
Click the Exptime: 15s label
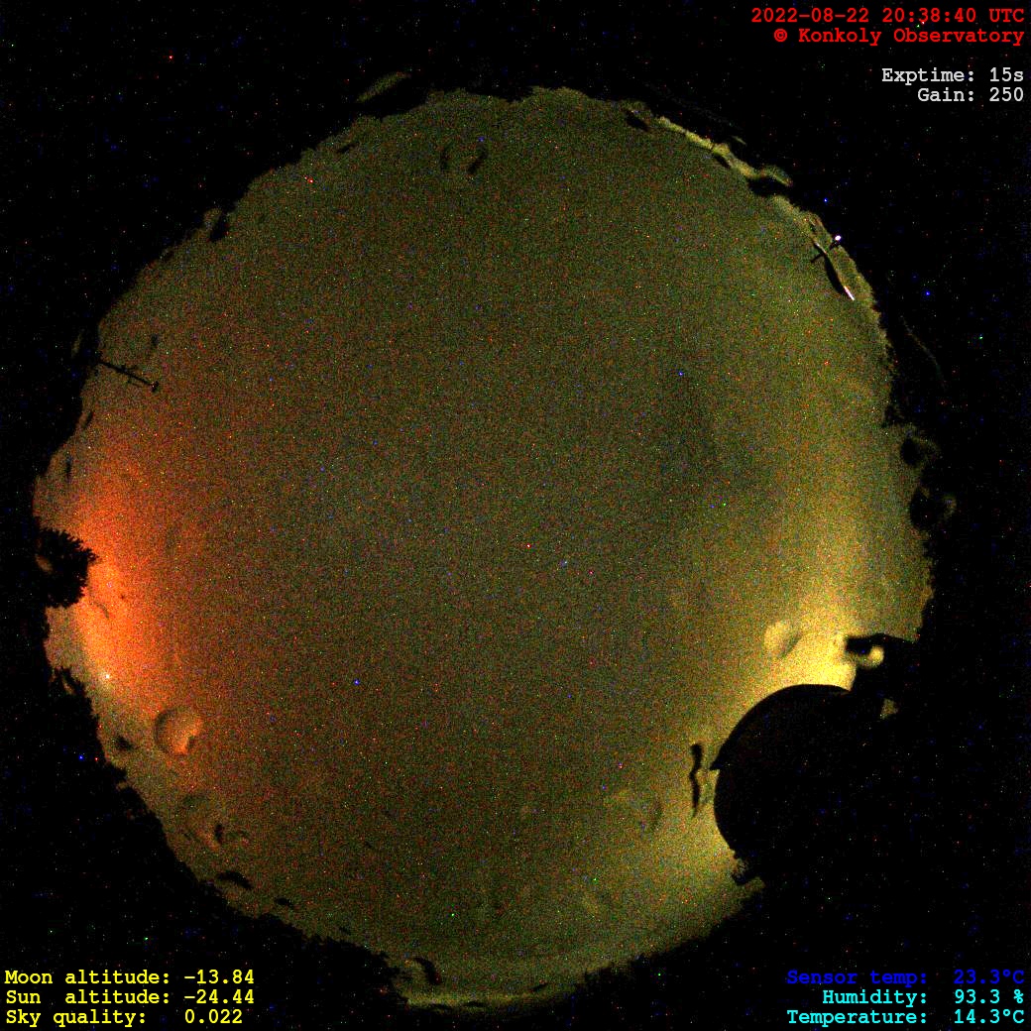(952, 75)
